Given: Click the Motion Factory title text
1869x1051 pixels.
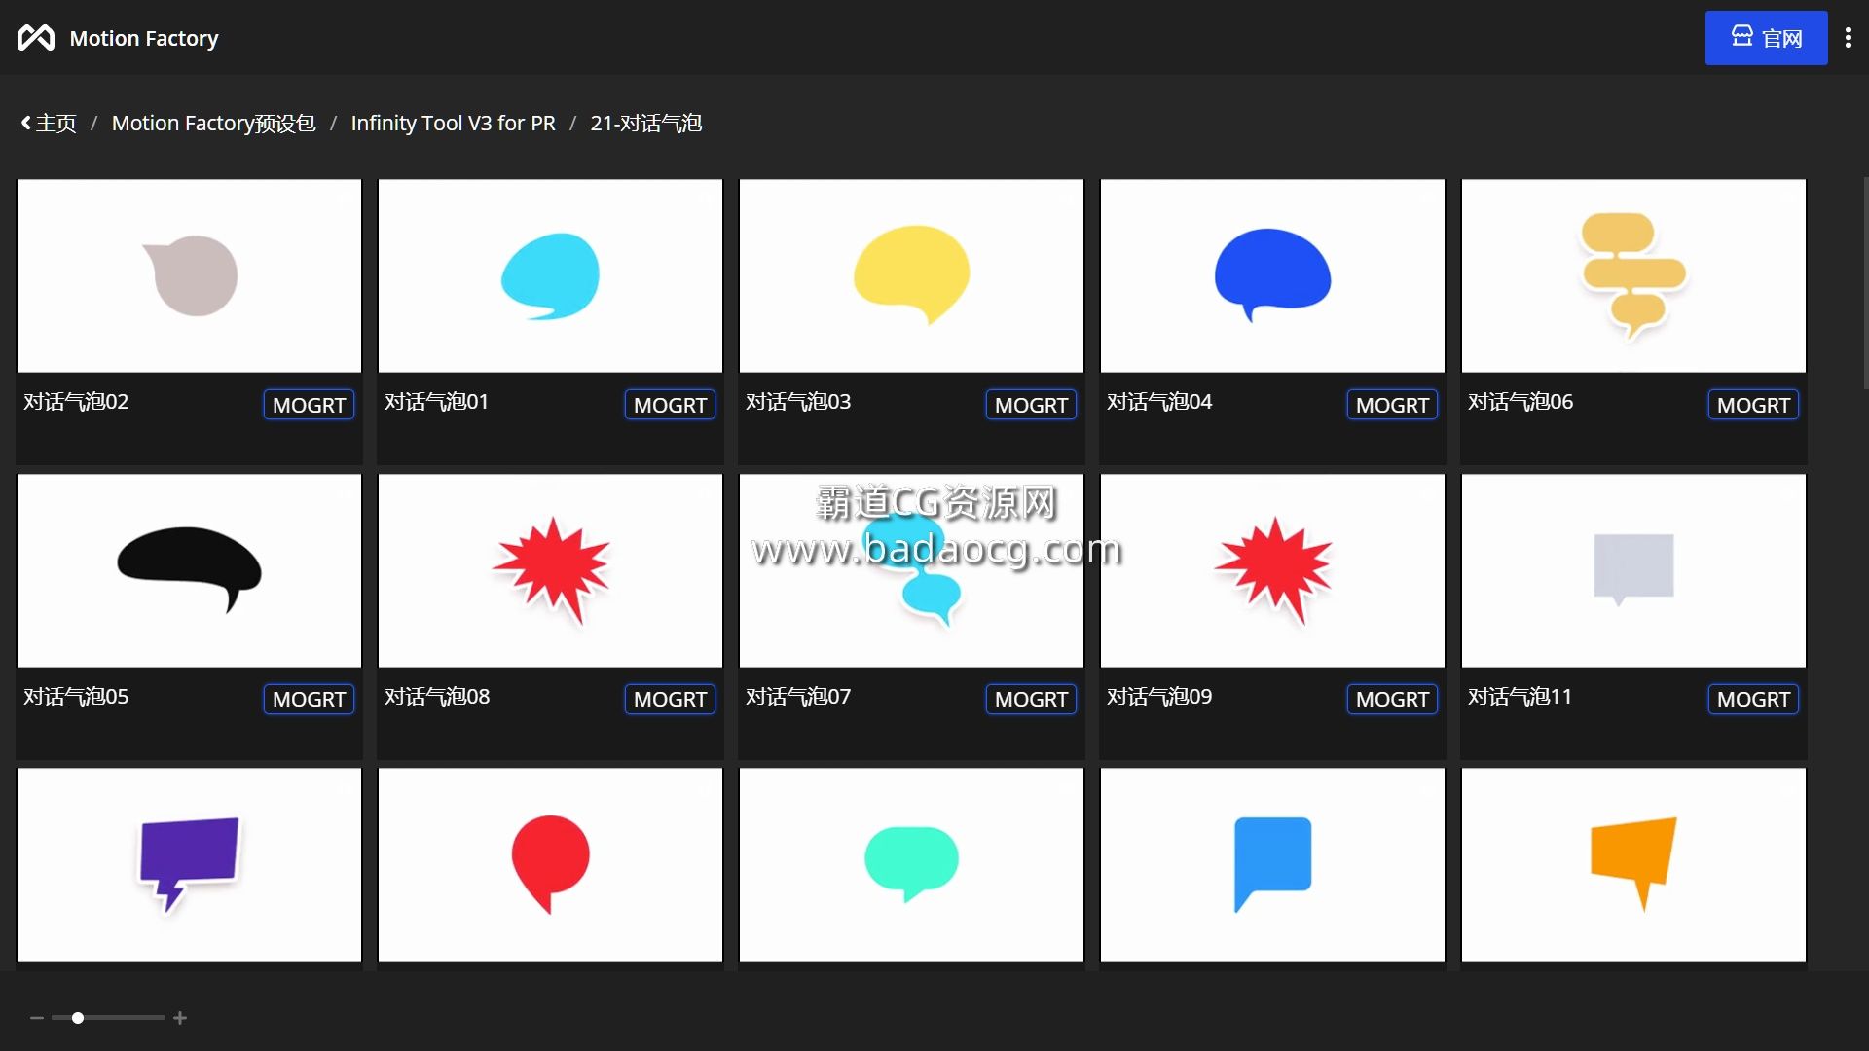Looking at the screenshot, I should pos(144,38).
